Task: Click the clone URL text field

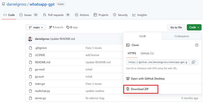Action: pos(158,62)
